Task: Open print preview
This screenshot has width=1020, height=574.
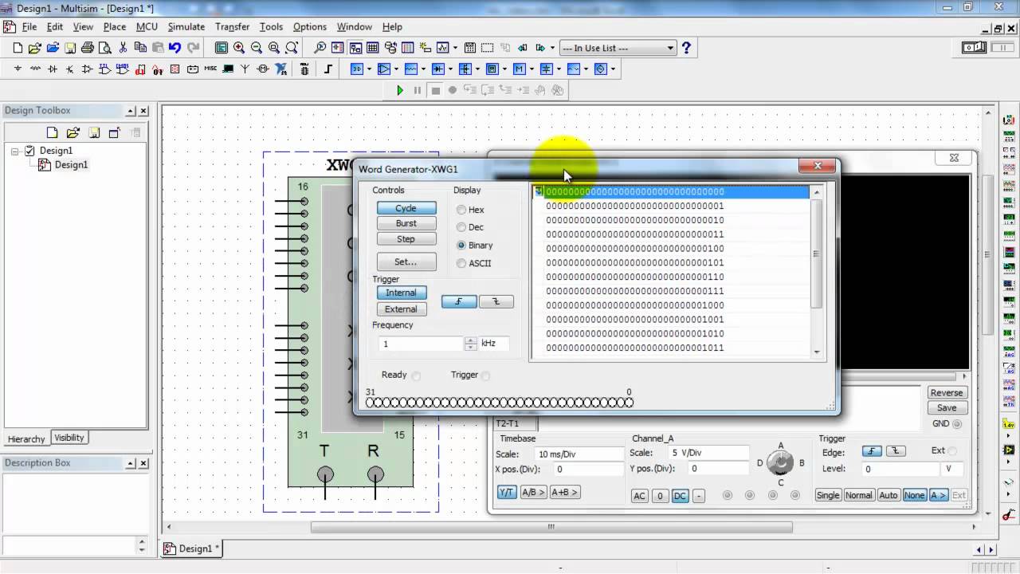Action: (104, 48)
